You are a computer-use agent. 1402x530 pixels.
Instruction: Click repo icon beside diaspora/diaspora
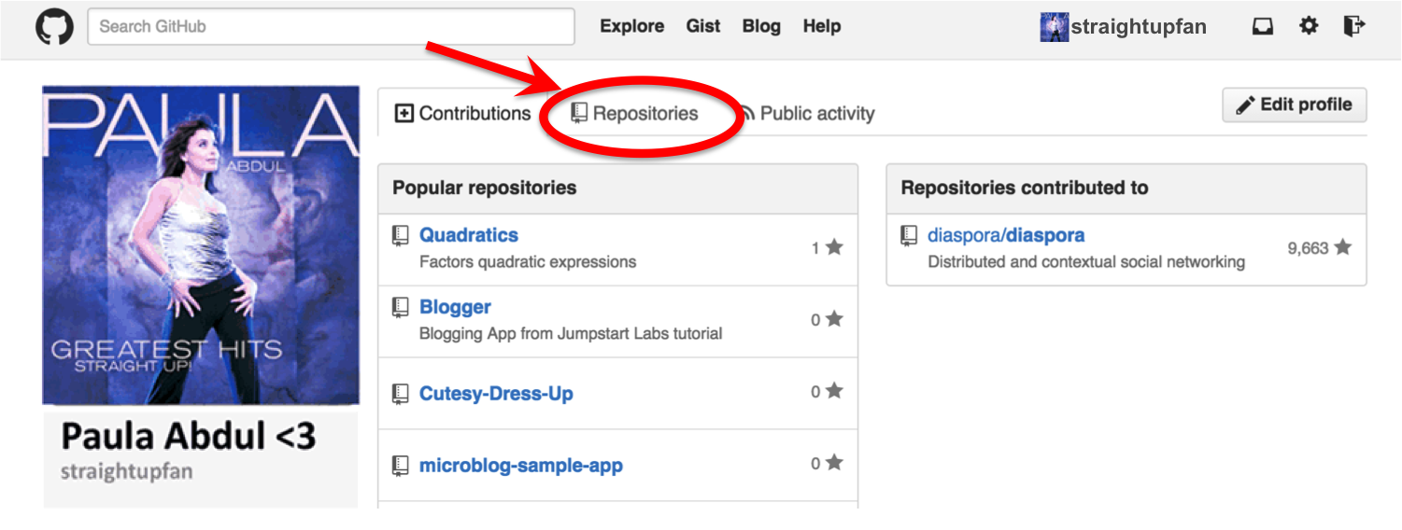909,236
